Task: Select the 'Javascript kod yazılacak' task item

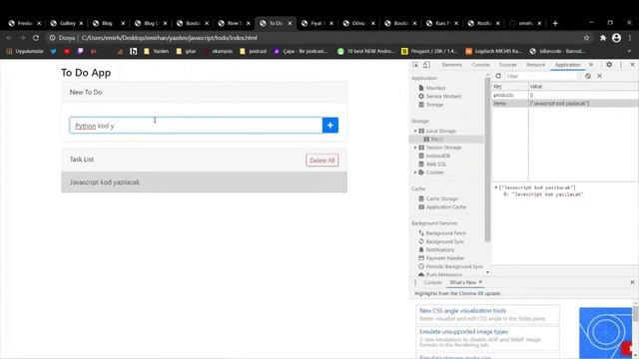Action: click(x=204, y=182)
